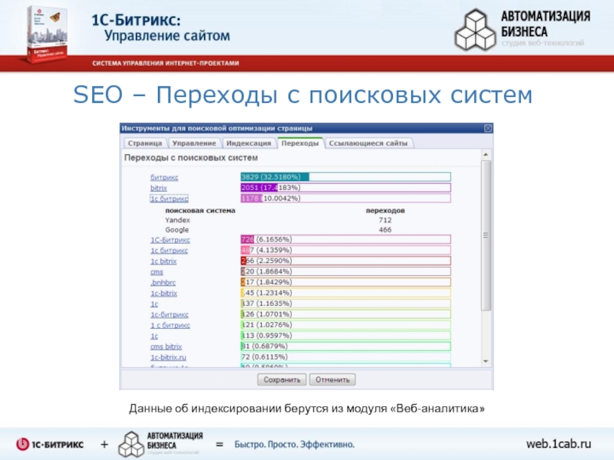The image size is (614, 460).
Task: Open the 1с link with 113 visits
Action: 154,336
